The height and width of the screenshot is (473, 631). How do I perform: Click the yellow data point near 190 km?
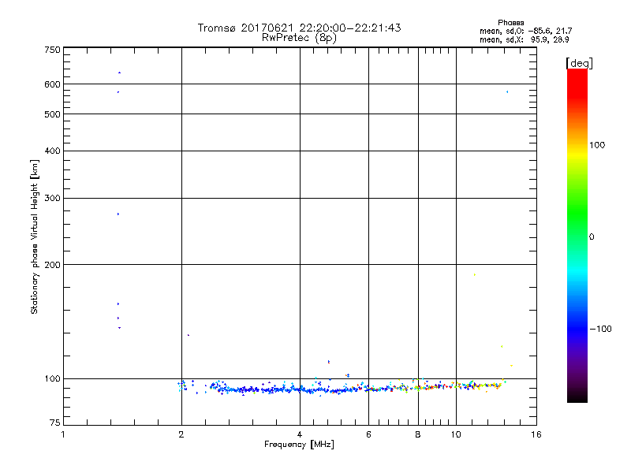pyautogui.click(x=475, y=274)
